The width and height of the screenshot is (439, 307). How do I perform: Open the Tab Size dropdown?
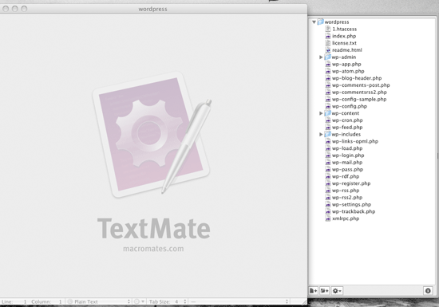[168, 301]
